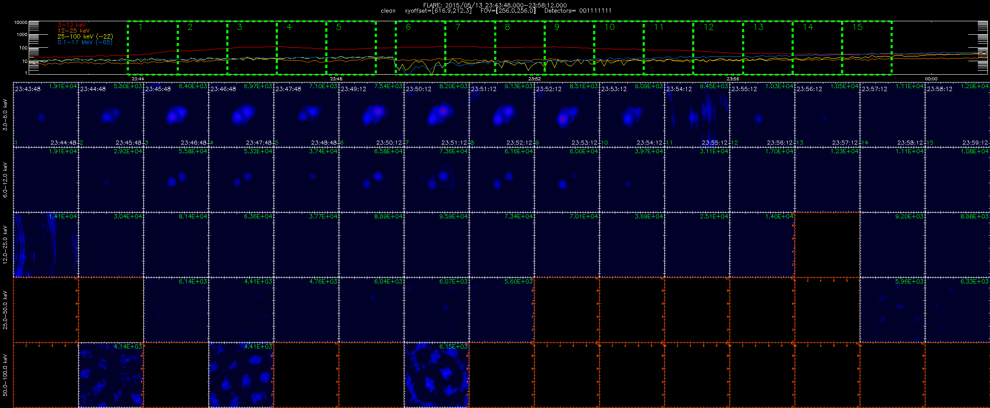Select interval 5 box in the lightcurve

coord(351,48)
